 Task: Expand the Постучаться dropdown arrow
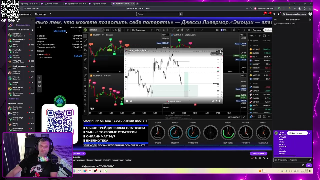(x=306, y=133)
